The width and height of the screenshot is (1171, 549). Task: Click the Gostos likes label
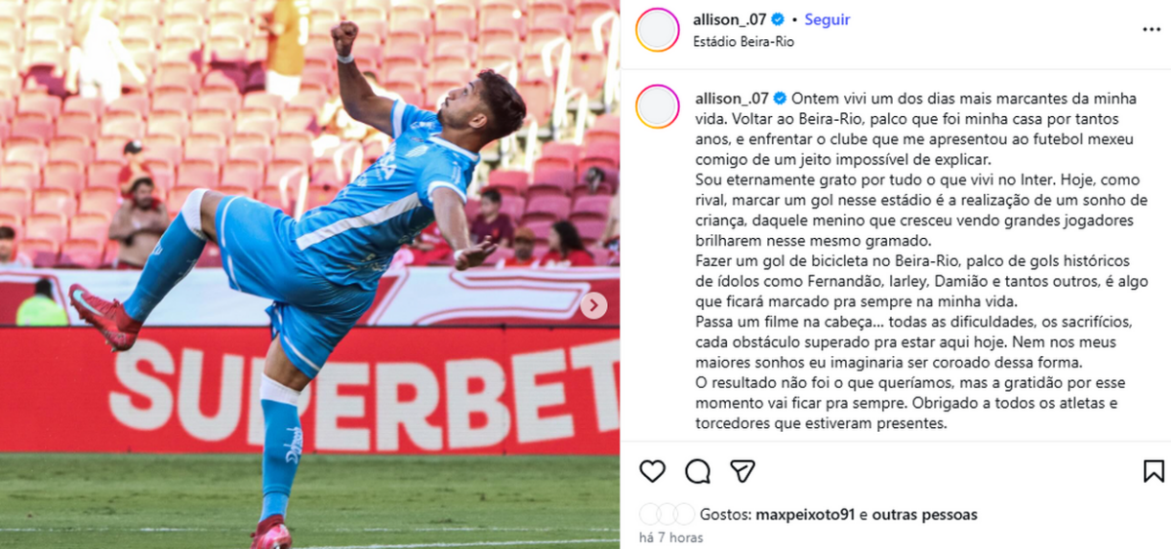point(725,514)
